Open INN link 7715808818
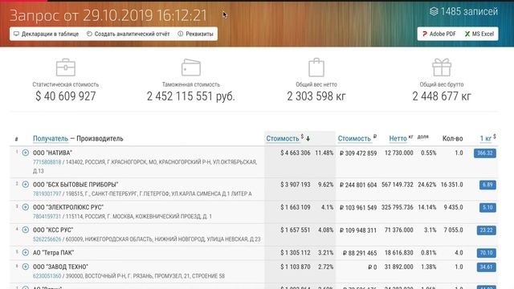The image size is (514, 289). click(47, 162)
